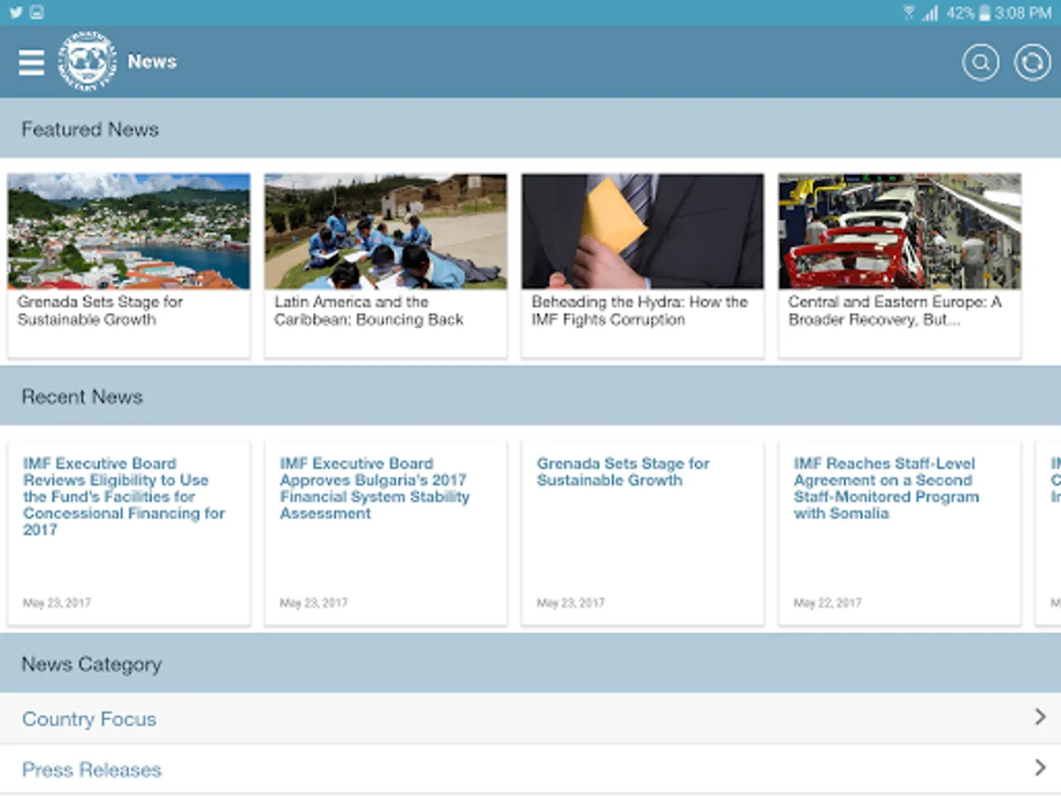Tap the 3:08 PM clock
The width and height of the screenshot is (1061, 796).
1023,12
